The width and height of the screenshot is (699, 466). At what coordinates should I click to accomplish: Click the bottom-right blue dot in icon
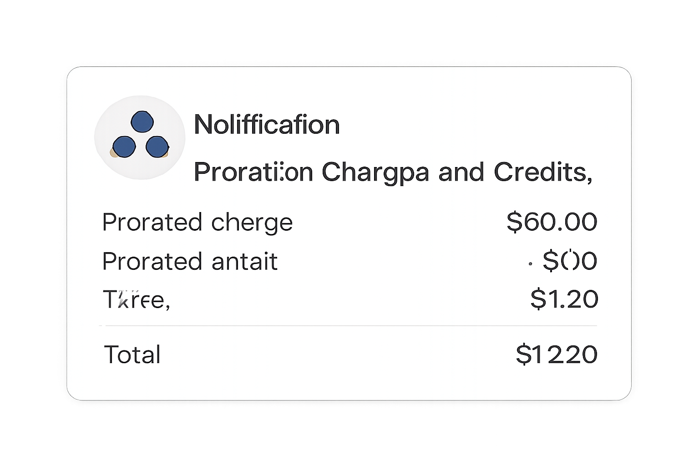click(x=157, y=147)
